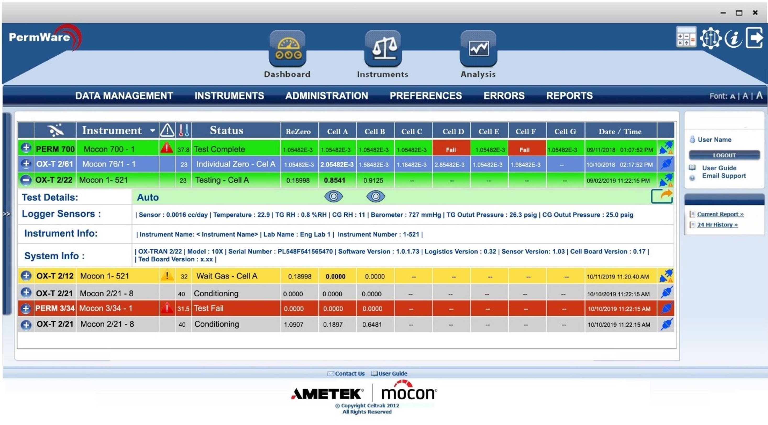The width and height of the screenshot is (768, 425).
Task: Open the DATA MANAGEMENT menu
Action: pyautogui.click(x=124, y=96)
